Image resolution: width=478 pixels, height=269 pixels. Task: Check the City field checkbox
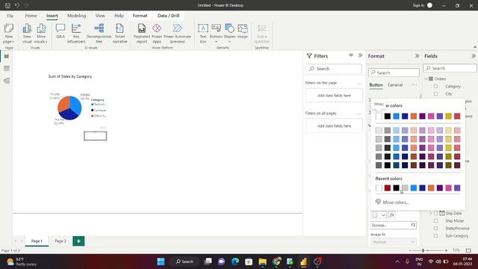pyautogui.click(x=435, y=94)
